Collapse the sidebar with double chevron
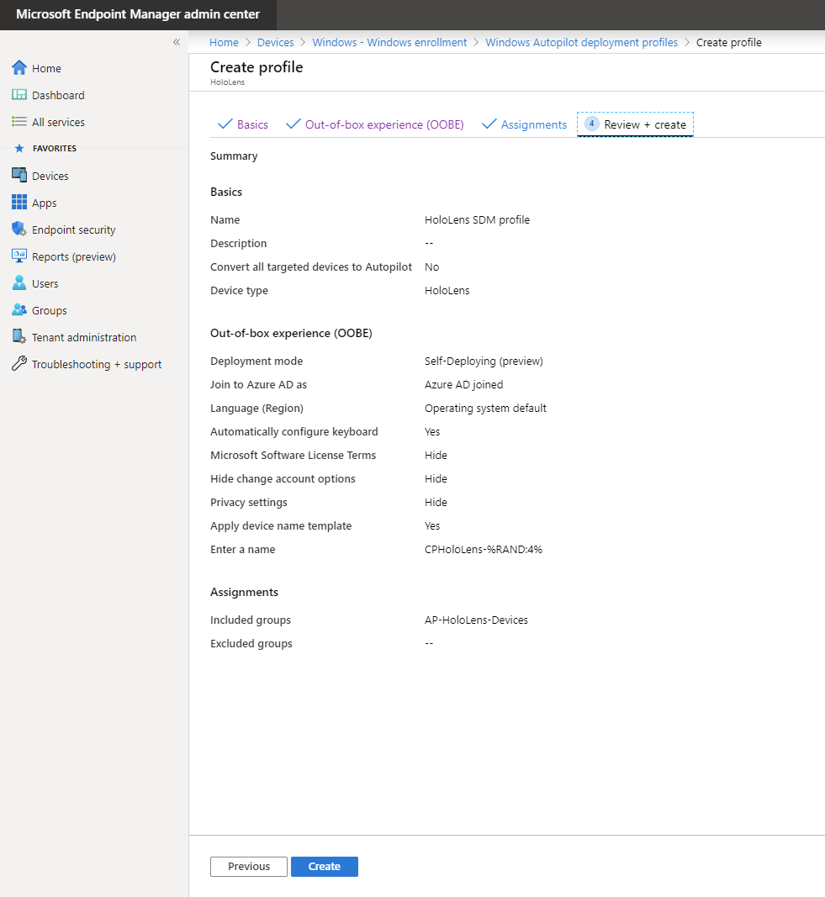 [177, 42]
